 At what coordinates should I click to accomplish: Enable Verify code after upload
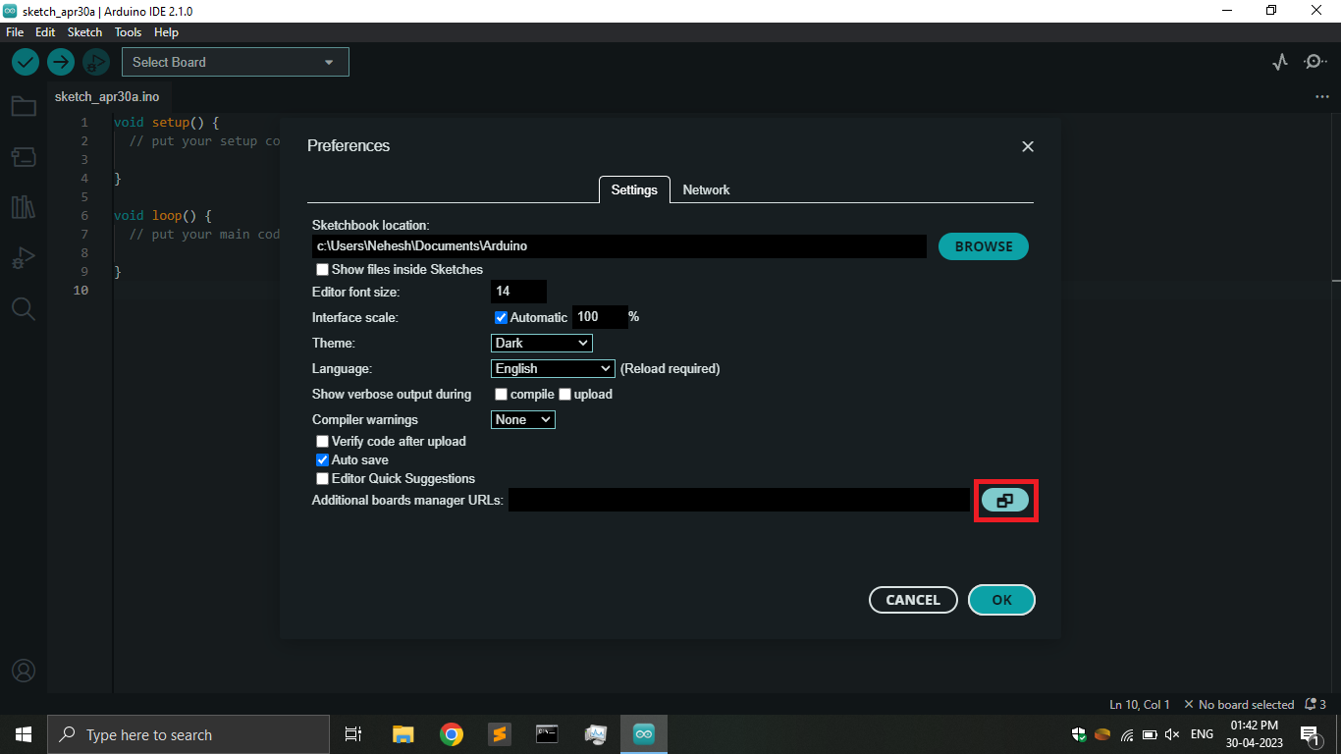click(322, 441)
